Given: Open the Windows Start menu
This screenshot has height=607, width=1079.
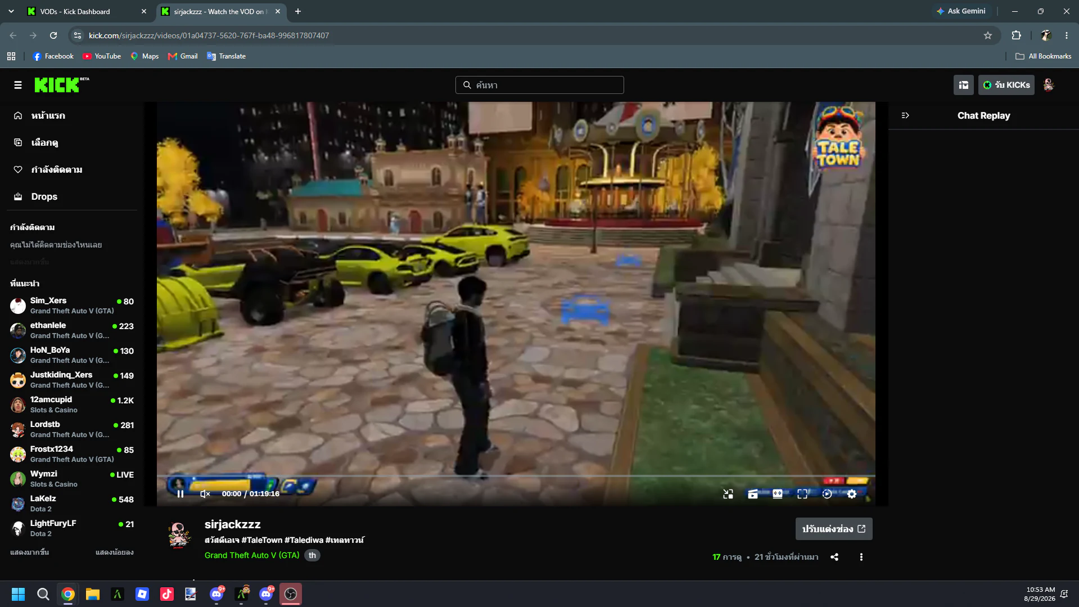Looking at the screenshot, I should (18, 594).
